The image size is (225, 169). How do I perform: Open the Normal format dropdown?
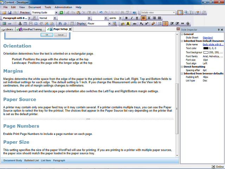55,18
